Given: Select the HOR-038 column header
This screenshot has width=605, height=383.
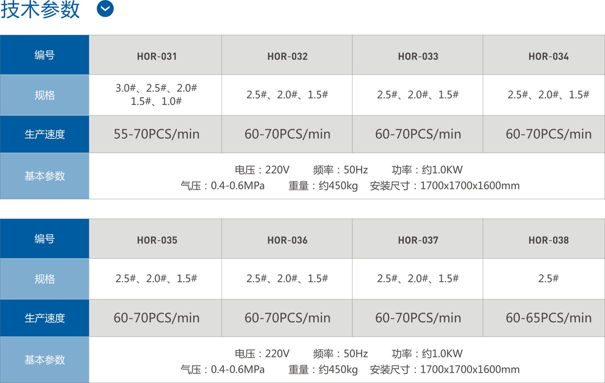Looking at the screenshot, I should click(x=544, y=239).
